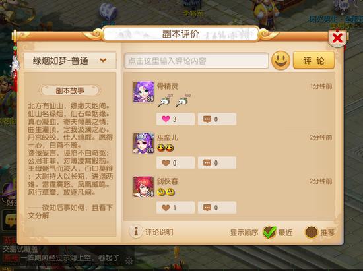363x271 pixels.
Task: Reply to 骨精灵's comment via the bubble icon
Action: (207, 119)
